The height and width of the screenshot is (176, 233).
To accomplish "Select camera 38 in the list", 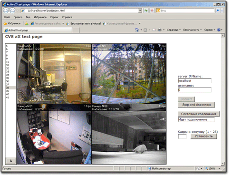I will click(10, 88).
